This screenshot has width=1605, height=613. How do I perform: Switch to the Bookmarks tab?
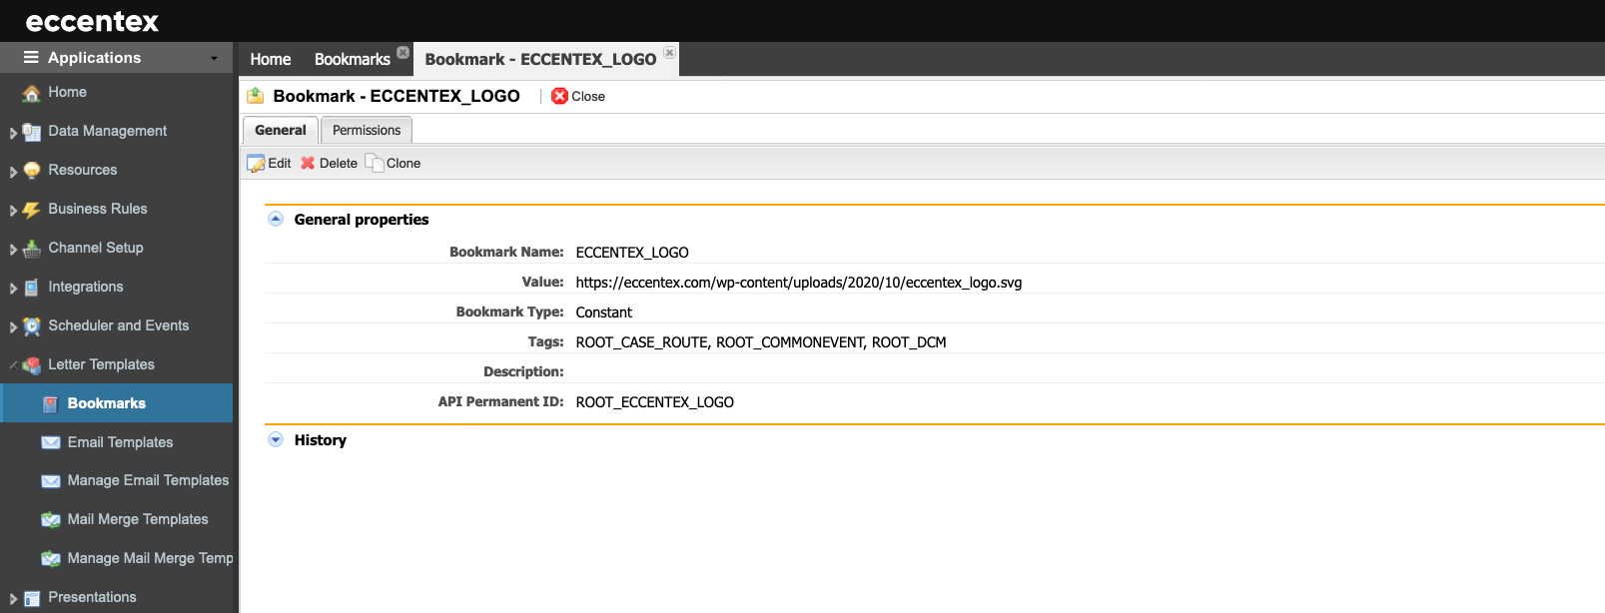click(x=353, y=59)
